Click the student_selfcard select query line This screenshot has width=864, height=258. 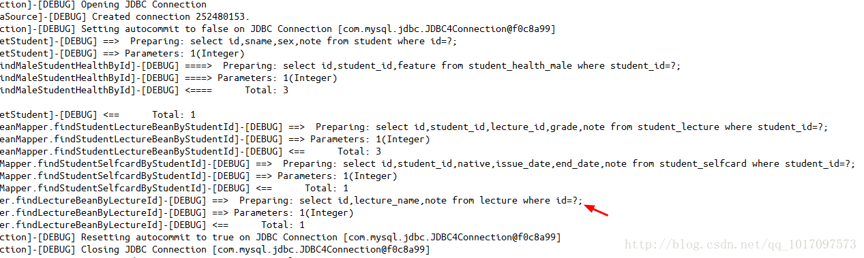click(x=428, y=163)
